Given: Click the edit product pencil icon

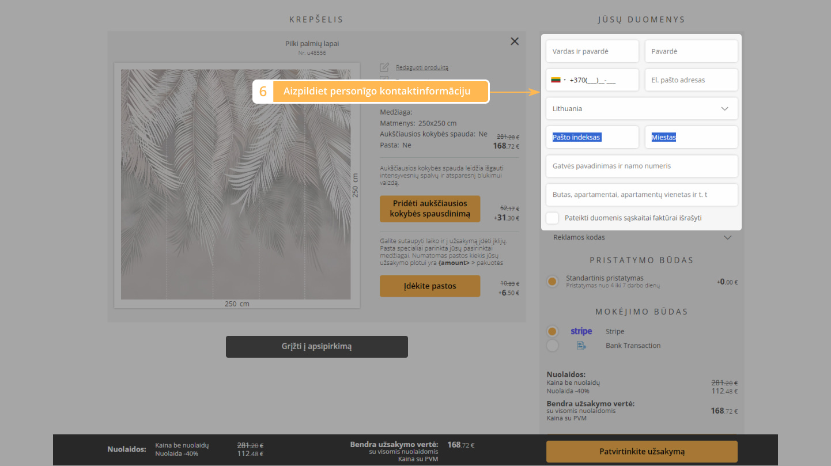Looking at the screenshot, I should tap(385, 67).
